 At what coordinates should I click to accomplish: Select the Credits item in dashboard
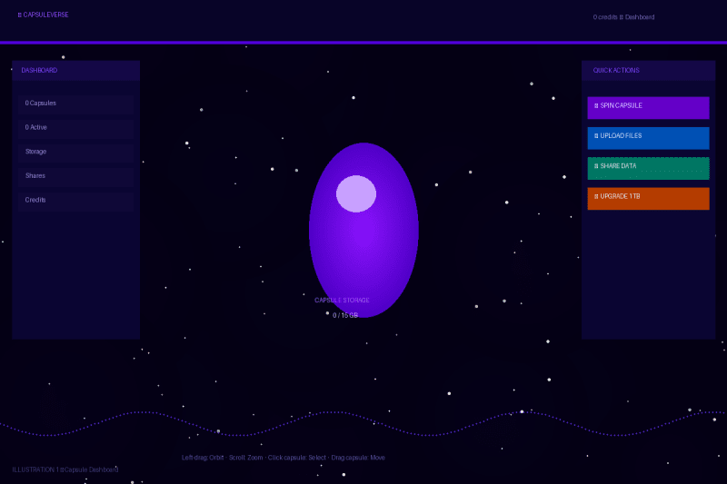(x=76, y=200)
